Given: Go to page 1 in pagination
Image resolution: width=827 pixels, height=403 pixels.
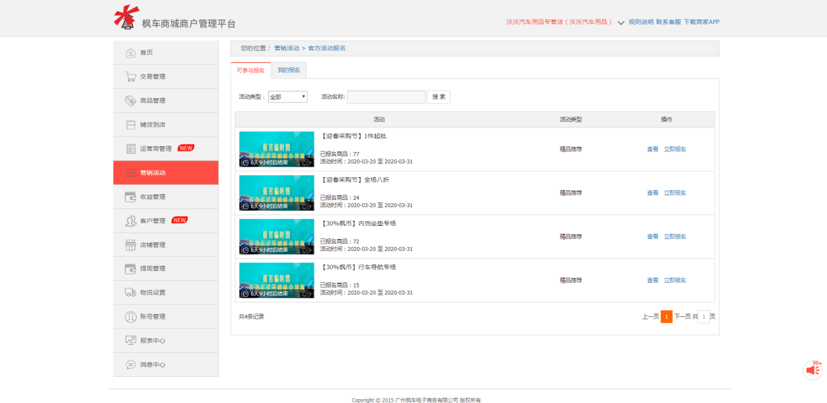Looking at the screenshot, I should [666, 317].
